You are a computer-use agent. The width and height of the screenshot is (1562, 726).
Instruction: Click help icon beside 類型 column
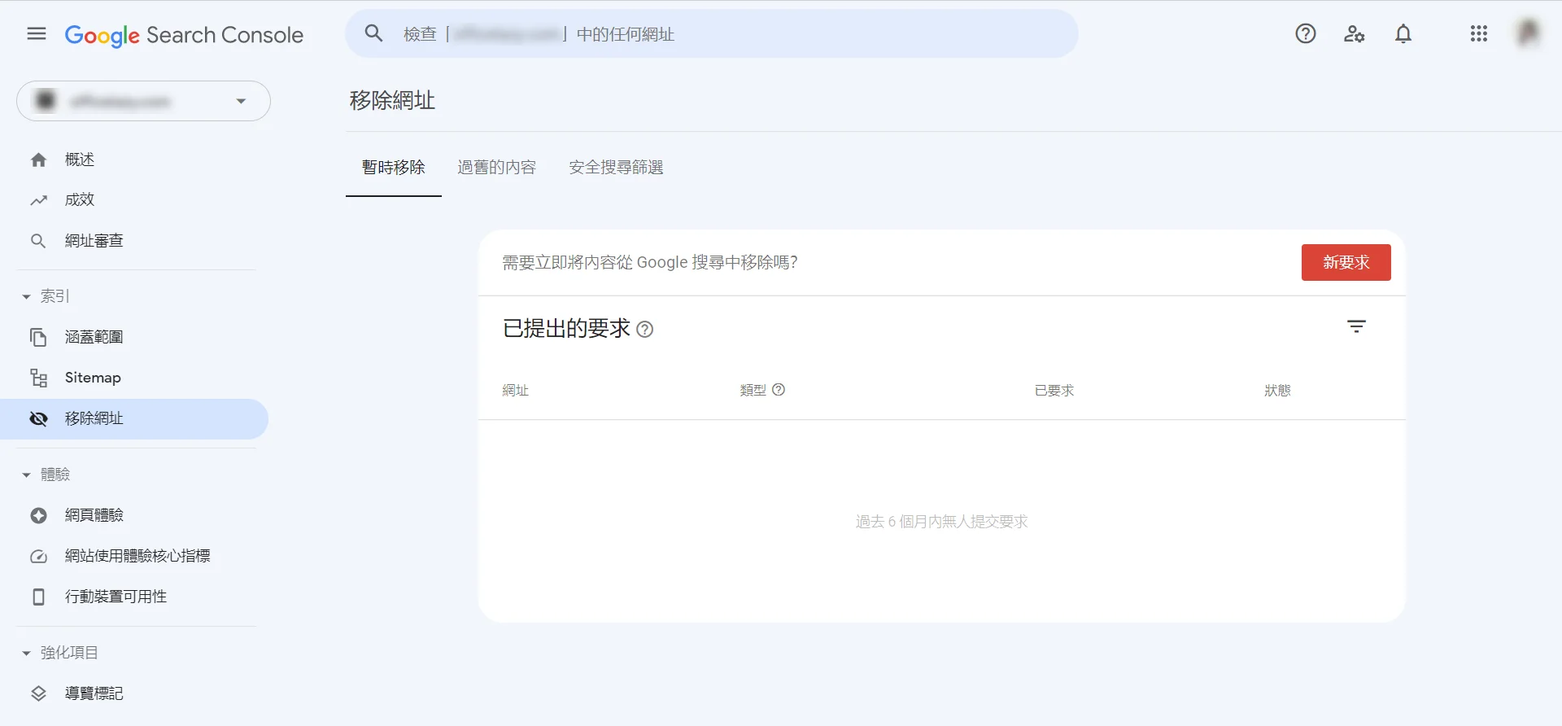tap(779, 390)
